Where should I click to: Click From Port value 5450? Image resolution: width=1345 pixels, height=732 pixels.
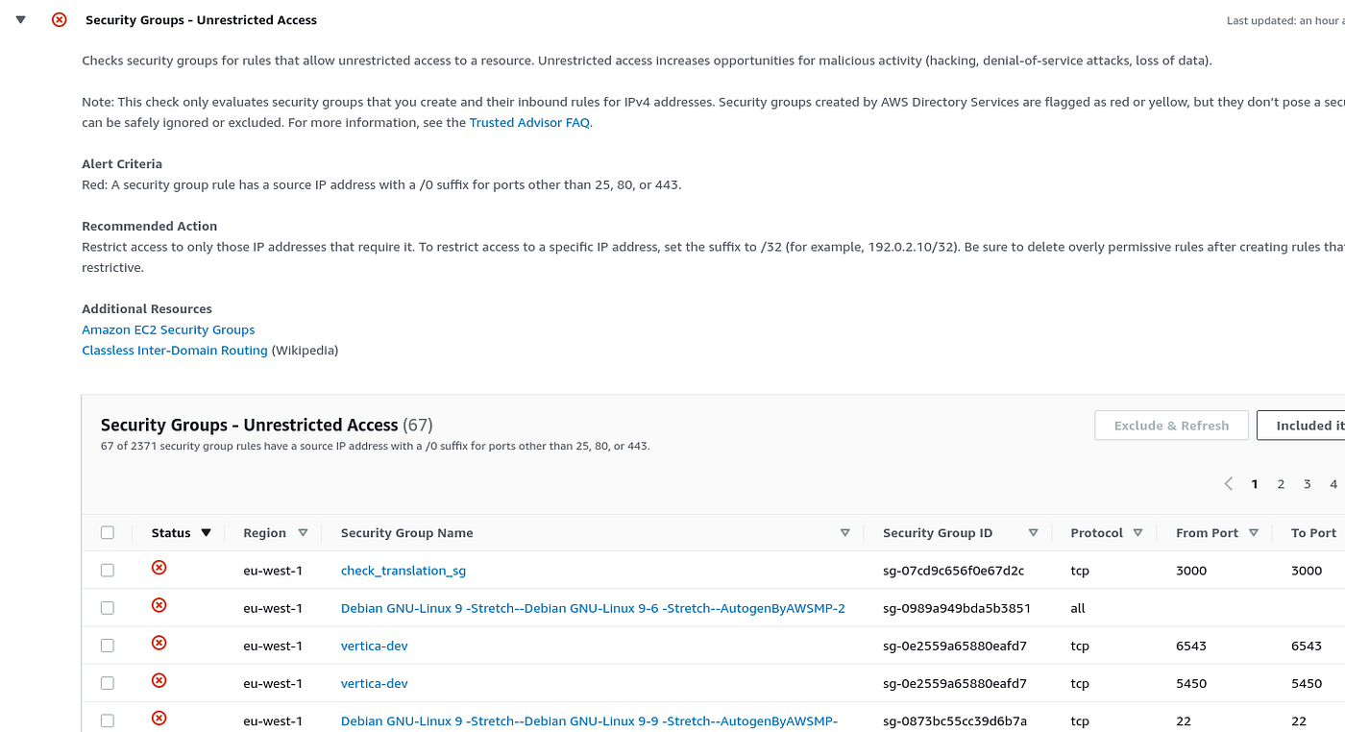1191,683
